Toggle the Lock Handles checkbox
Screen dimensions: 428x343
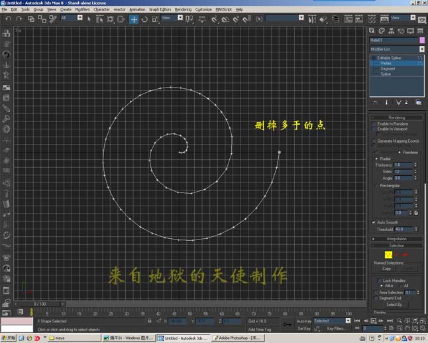(x=379, y=281)
